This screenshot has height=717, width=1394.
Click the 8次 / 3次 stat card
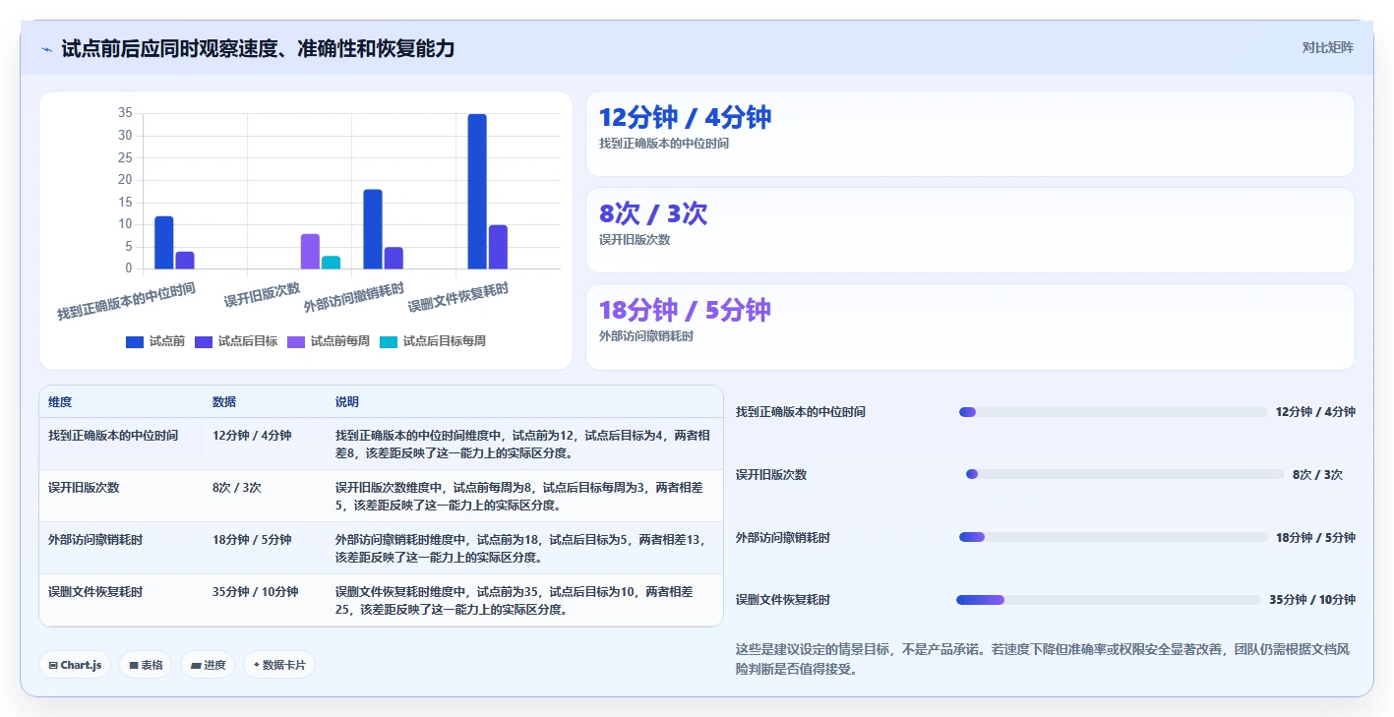click(x=970, y=230)
